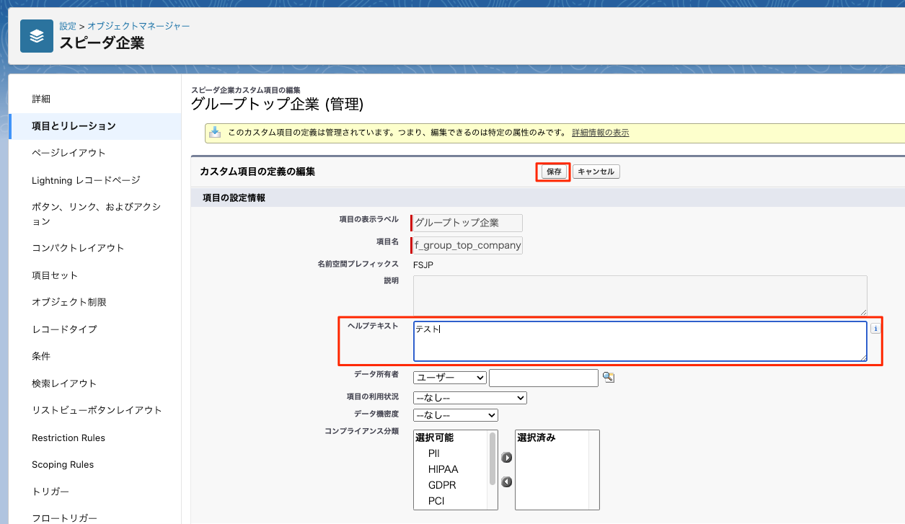Viewport: 905px width, 524px height.
Task: Click the managed field notice download icon
Action: pos(215,132)
